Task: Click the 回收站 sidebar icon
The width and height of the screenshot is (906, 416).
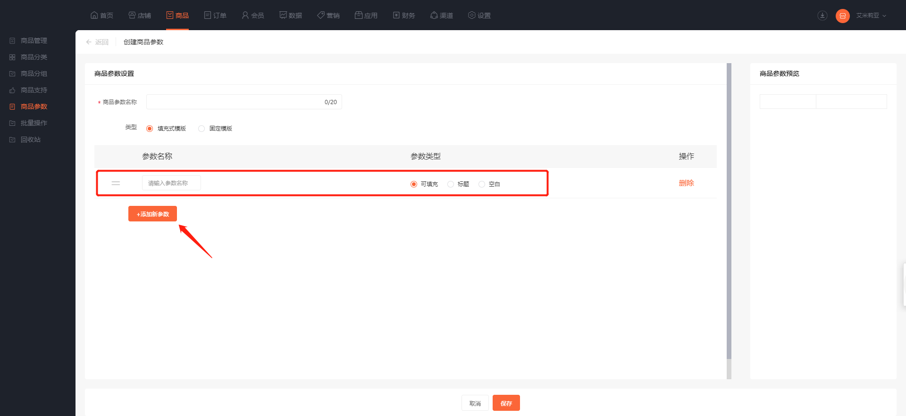Action: tap(12, 139)
